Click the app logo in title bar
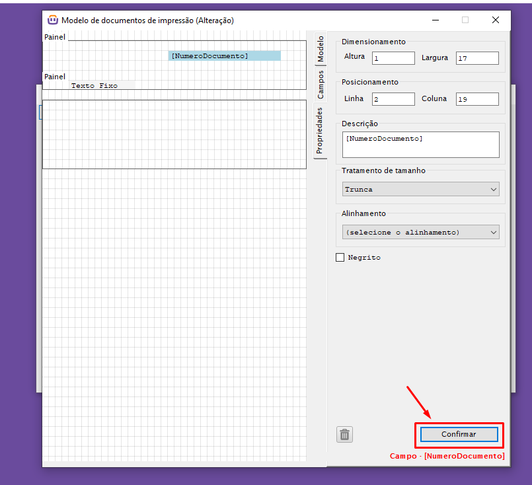This screenshot has height=485, width=532. pyautogui.click(x=53, y=20)
